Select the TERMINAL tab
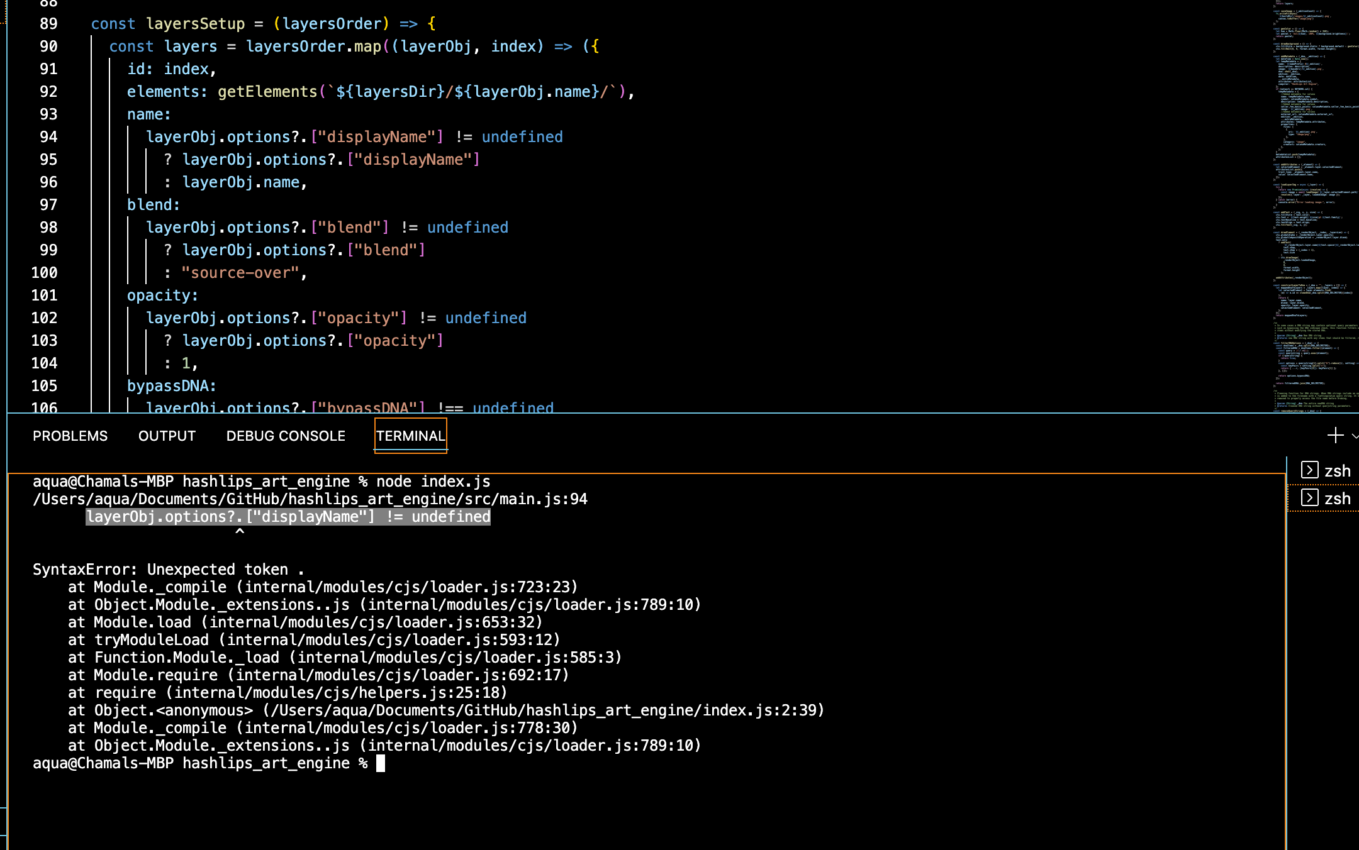This screenshot has width=1359, height=850. [411, 436]
